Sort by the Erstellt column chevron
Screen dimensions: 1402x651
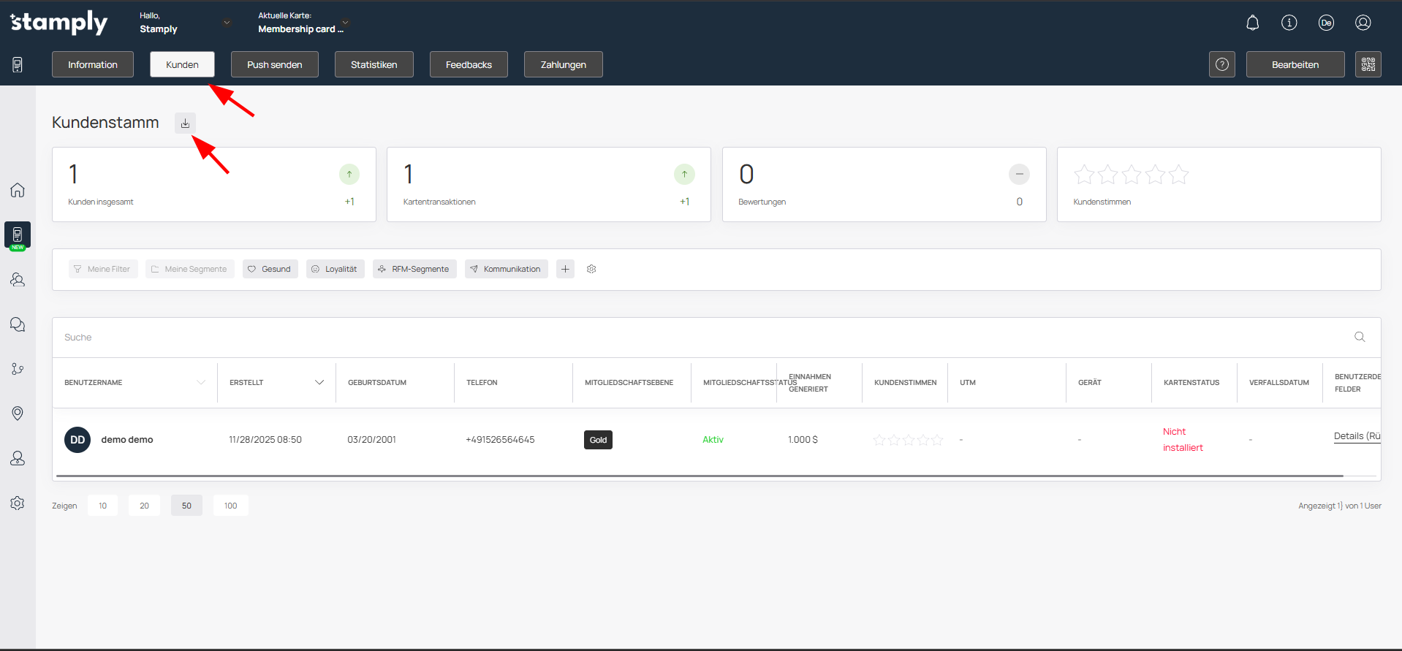pyautogui.click(x=319, y=383)
